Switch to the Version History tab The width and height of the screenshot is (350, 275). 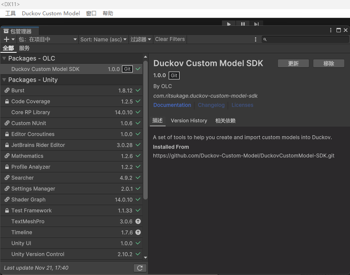click(x=189, y=120)
